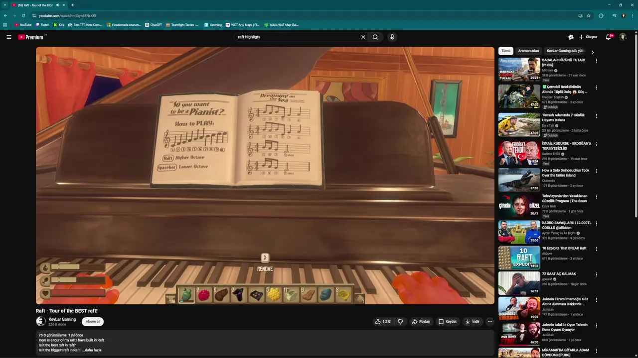Image resolution: width=638 pixels, height=358 pixels.
Task: Show next filter chips with arrow
Action: coord(592,52)
